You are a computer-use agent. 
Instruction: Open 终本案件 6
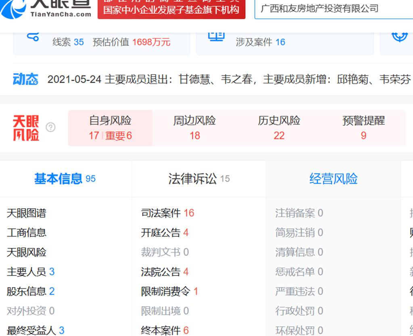165,330
